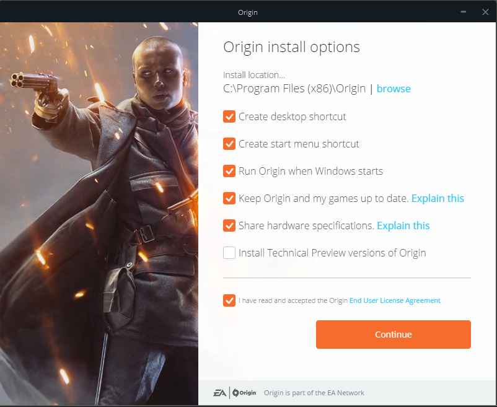Toggle Create start menu shortcut checkbox
This screenshot has width=497, height=407.
point(229,144)
